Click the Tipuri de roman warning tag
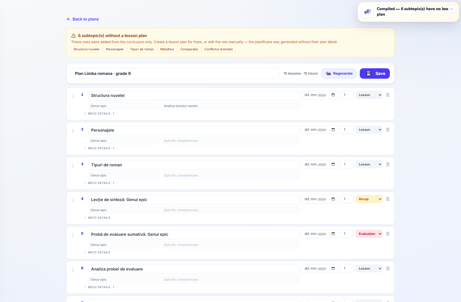 point(142,49)
